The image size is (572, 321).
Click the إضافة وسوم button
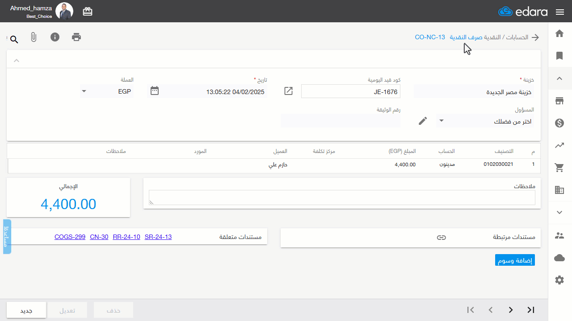pyautogui.click(x=515, y=260)
